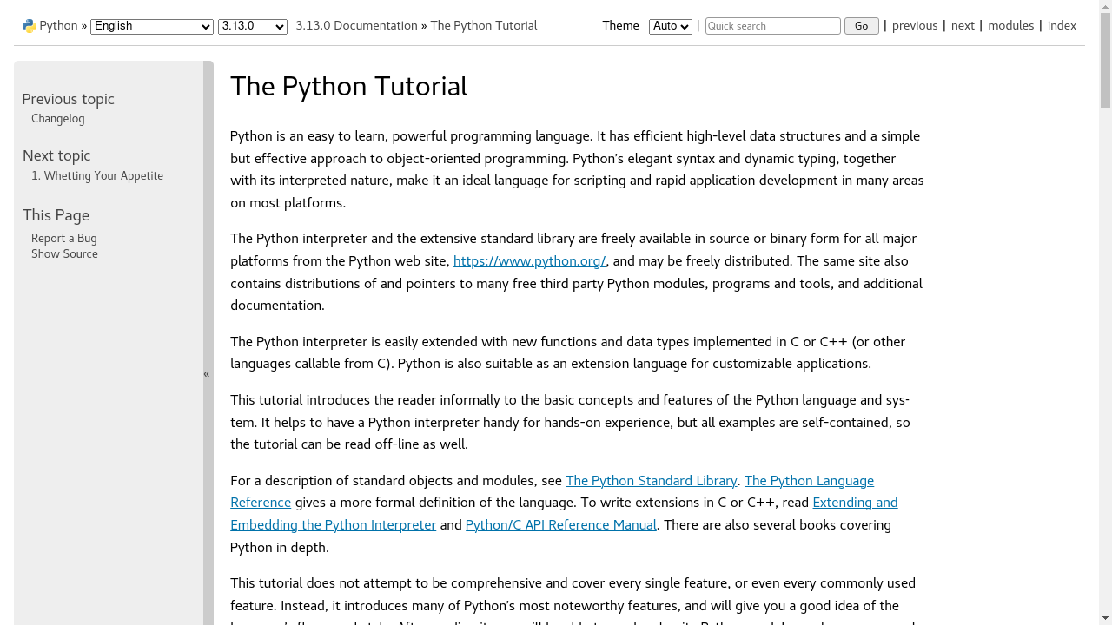The width and height of the screenshot is (1112, 625).
Task: Click The Python Tutorial page heading
Action: tap(349, 87)
